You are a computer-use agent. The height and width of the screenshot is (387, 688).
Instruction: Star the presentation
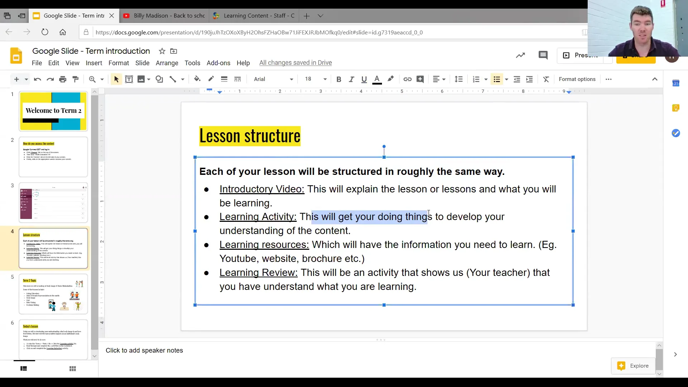click(162, 51)
